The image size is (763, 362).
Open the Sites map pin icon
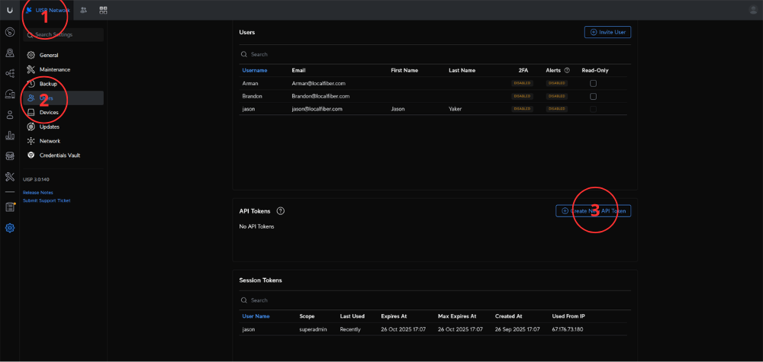[x=10, y=53]
